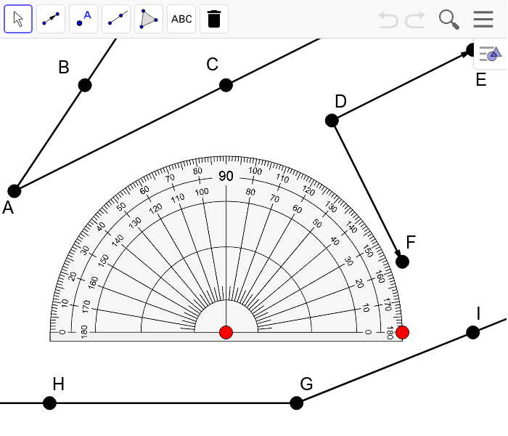The height and width of the screenshot is (436, 508).
Task: Click the 90 label on protractor
Action: pyautogui.click(x=226, y=176)
